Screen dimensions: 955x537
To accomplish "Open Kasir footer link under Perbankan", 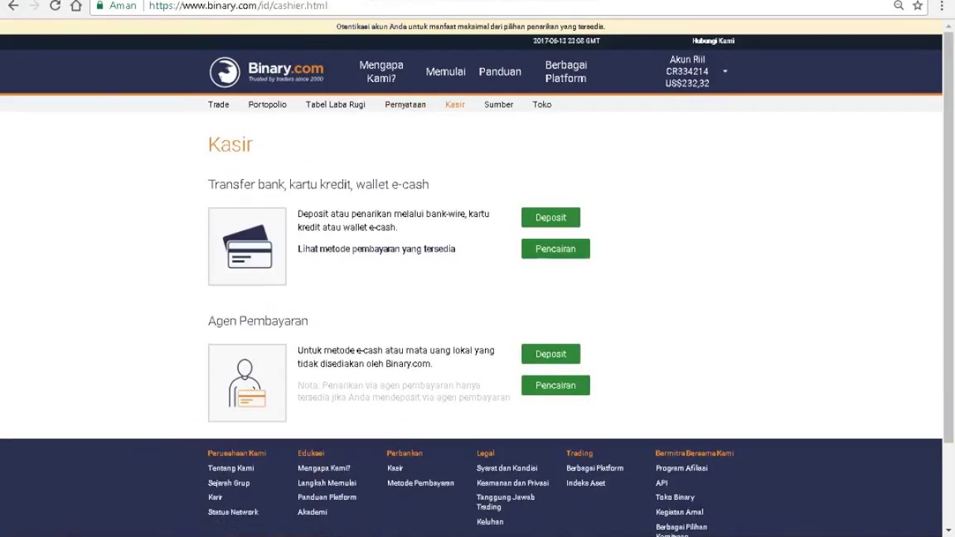I will (395, 468).
